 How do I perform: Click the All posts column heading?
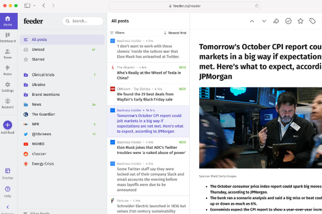point(120,21)
